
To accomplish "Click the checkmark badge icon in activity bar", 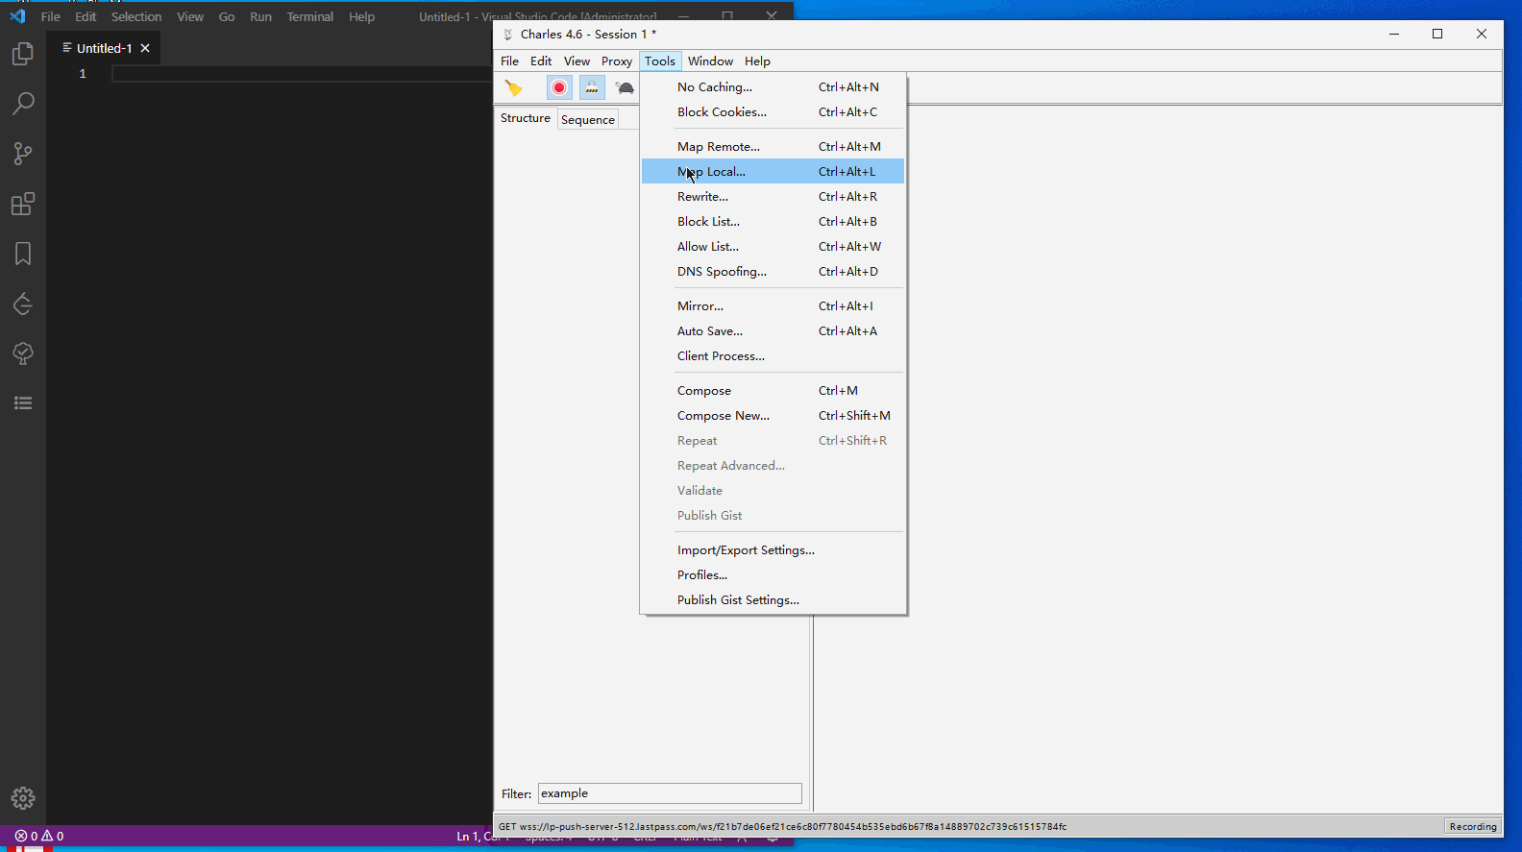I will (x=23, y=353).
